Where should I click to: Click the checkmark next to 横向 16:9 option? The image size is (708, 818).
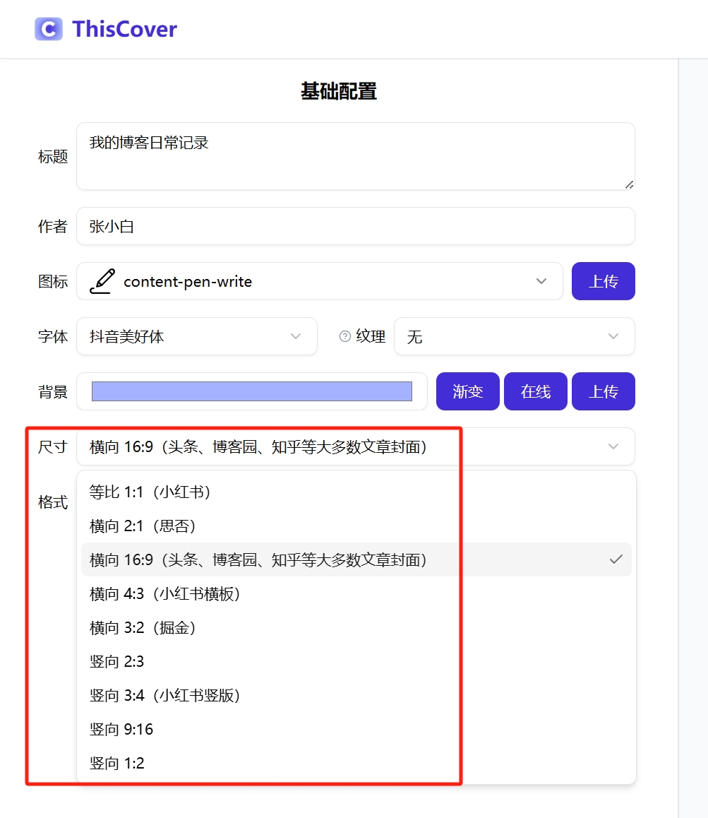(x=614, y=559)
